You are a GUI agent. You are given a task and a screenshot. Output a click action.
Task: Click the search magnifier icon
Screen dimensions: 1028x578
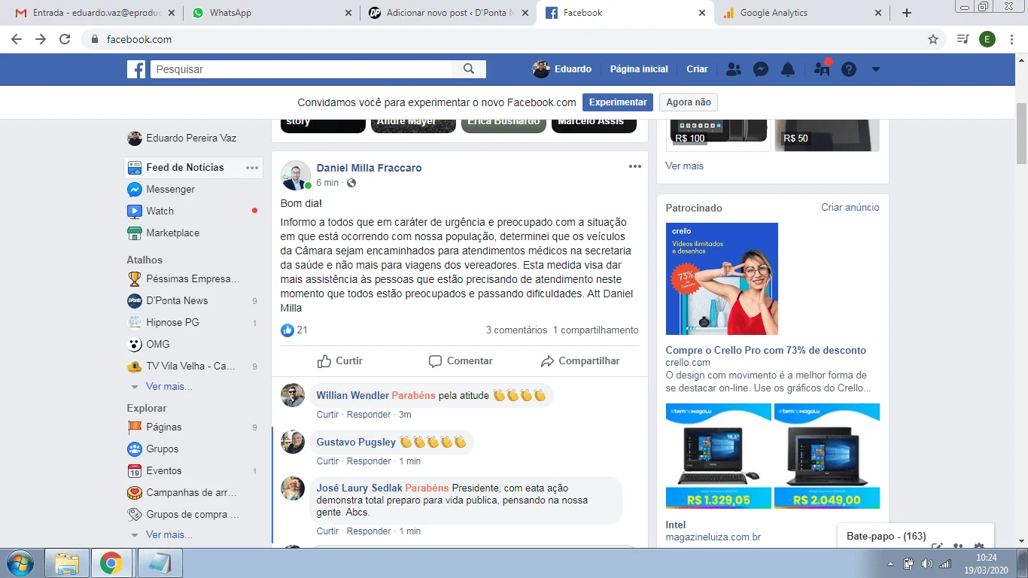(469, 69)
